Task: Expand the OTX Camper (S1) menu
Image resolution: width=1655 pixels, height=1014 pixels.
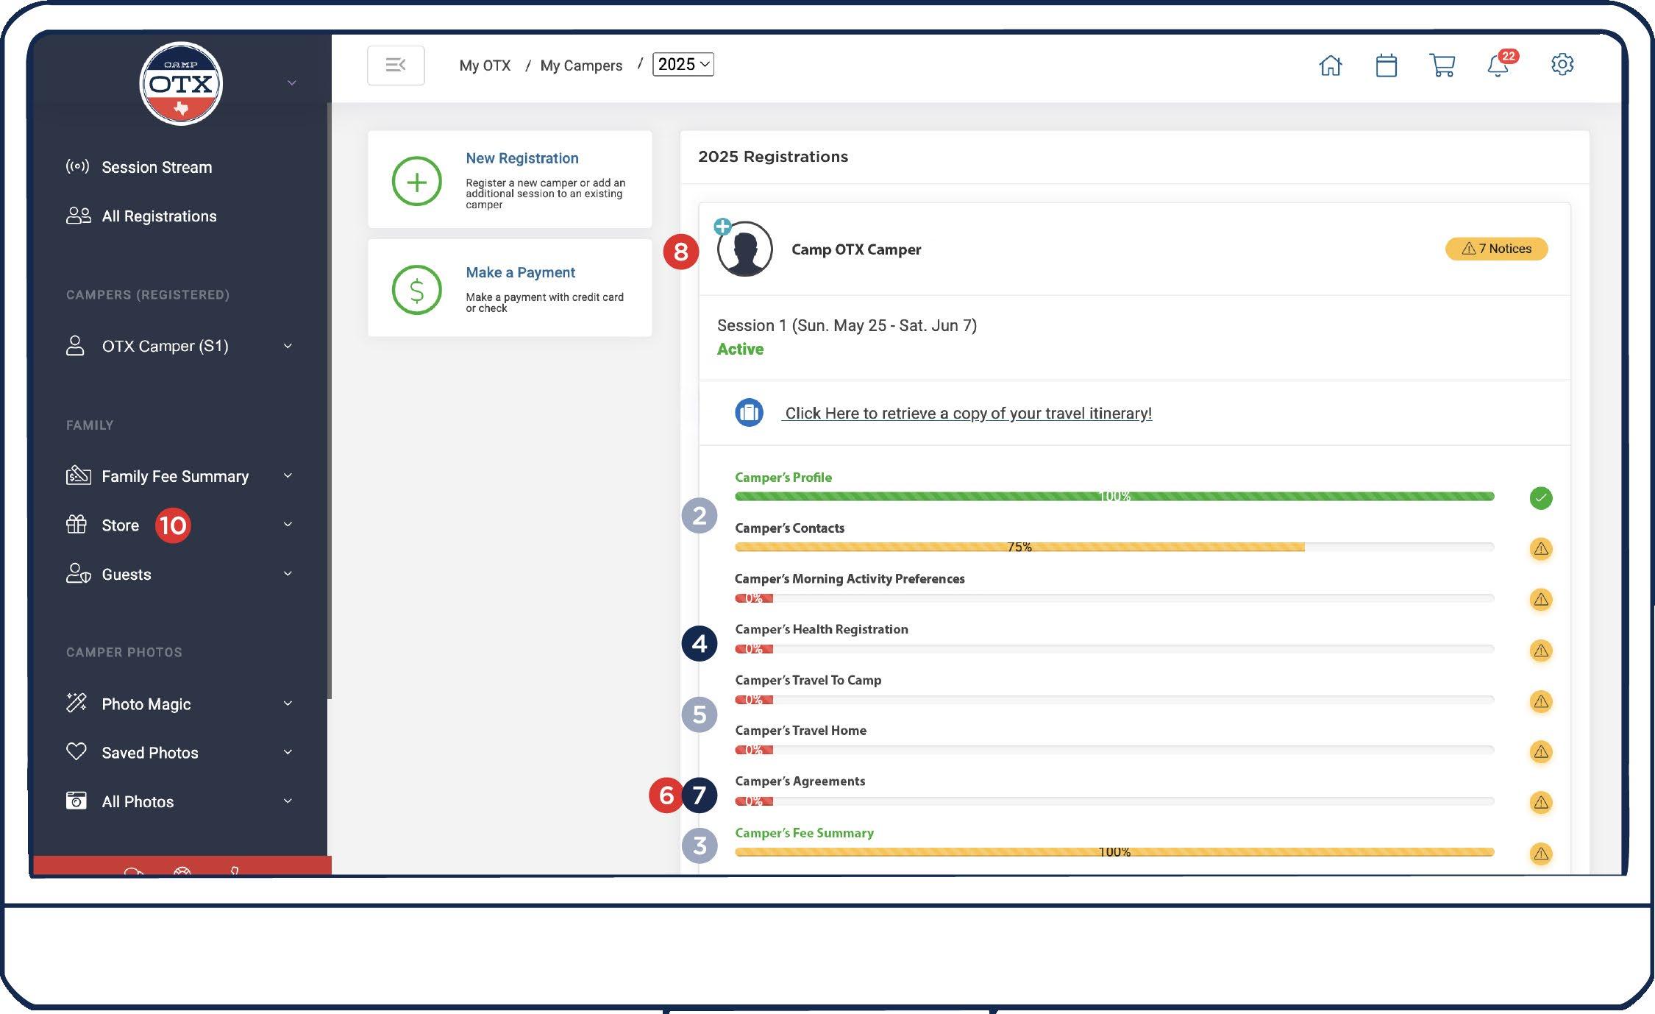Action: [288, 346]
